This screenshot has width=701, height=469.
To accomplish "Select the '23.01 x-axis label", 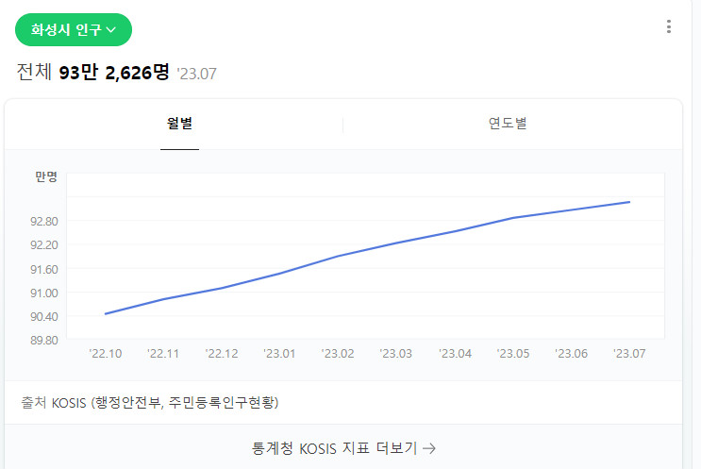I will pos(279,354).
